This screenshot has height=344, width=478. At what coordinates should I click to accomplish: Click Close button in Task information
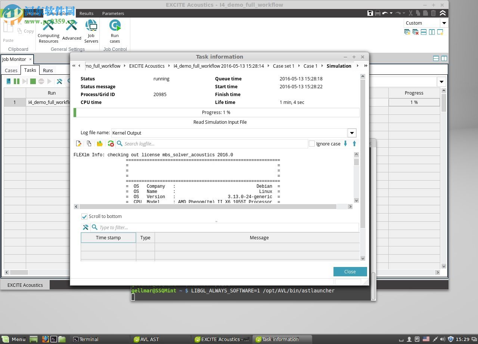pos(350,271)
